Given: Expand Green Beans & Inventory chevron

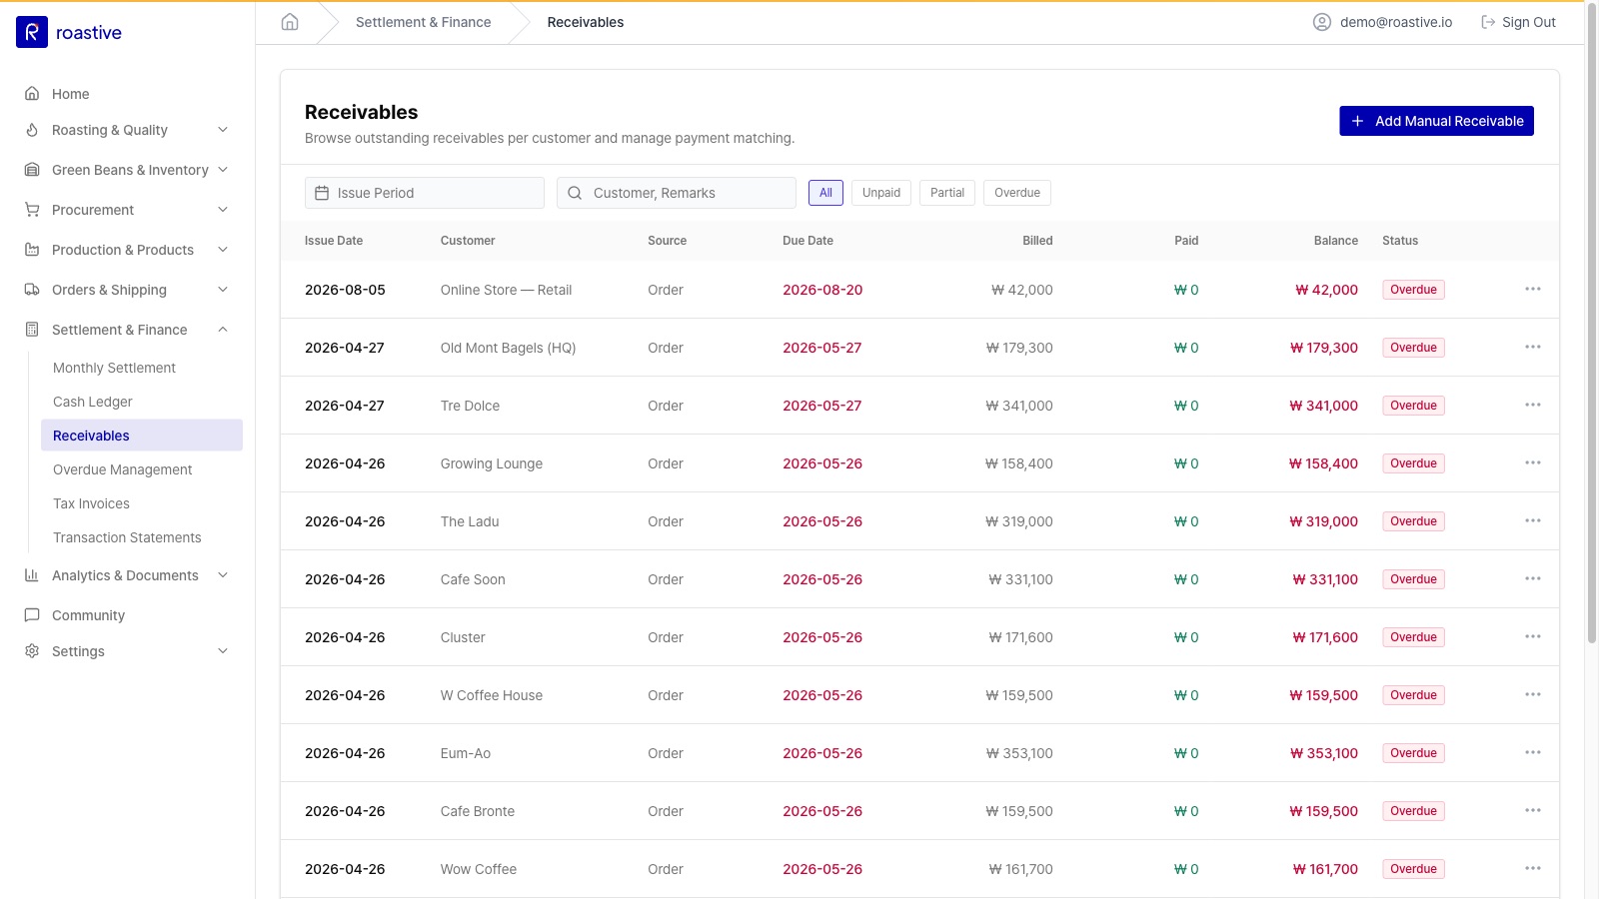Looking at the screenshot, I should 223,170.
